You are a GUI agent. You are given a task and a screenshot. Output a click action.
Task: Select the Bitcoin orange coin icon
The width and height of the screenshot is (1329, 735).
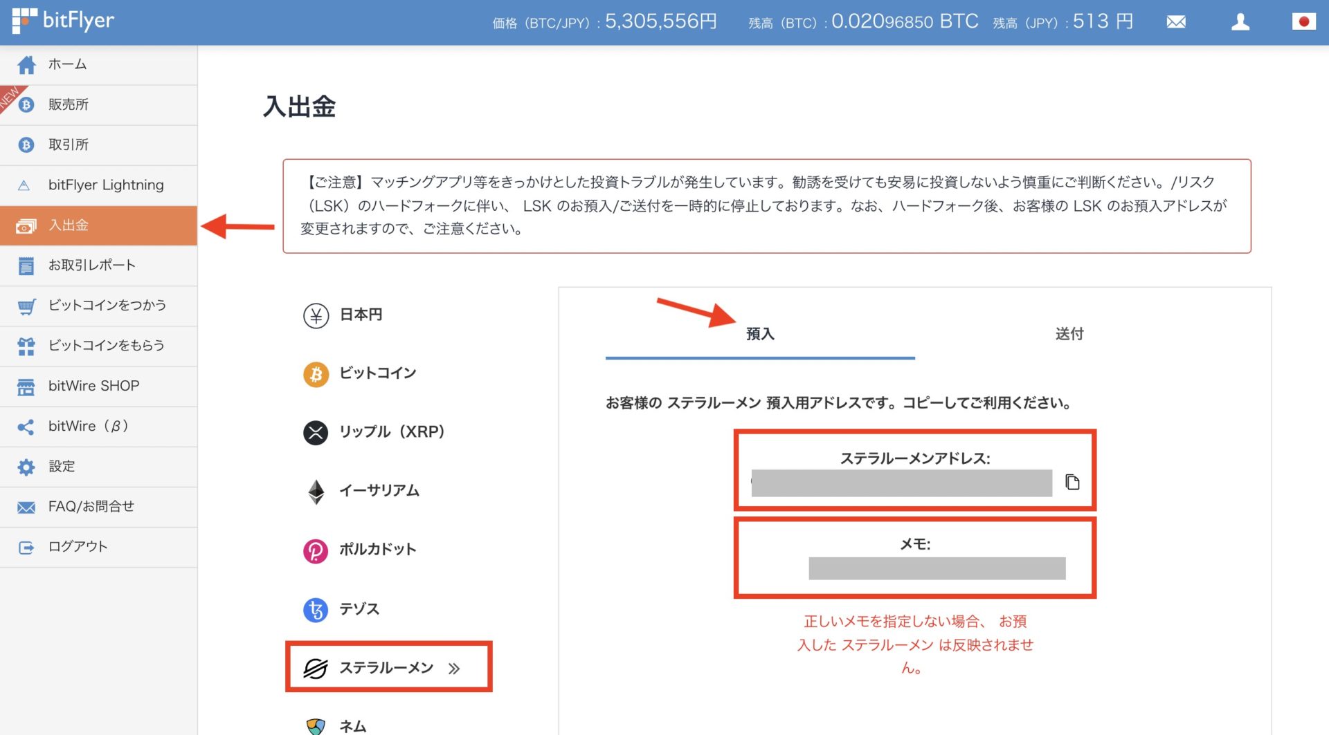[x=316, y=374]
